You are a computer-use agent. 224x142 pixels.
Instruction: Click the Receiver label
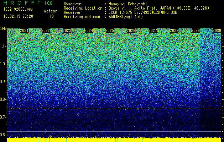(x=72, y=12)
